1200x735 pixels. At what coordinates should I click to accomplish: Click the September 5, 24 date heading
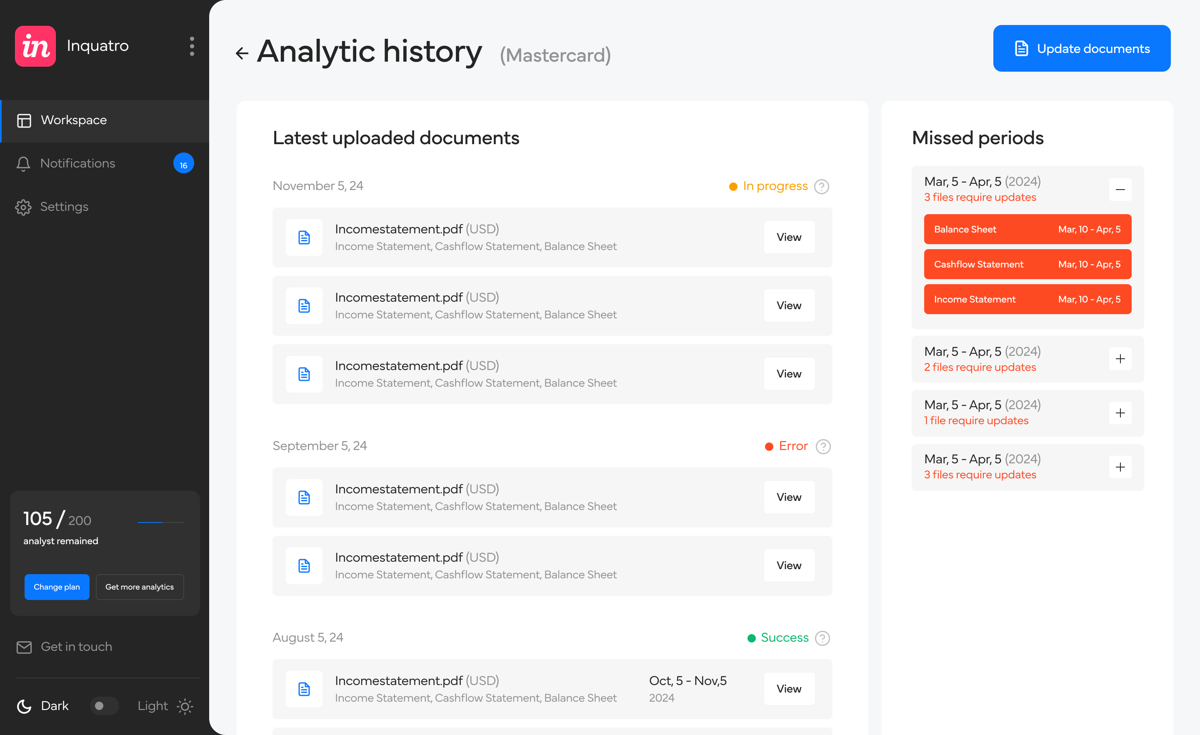pyautogui.click(x=320, y=446)
